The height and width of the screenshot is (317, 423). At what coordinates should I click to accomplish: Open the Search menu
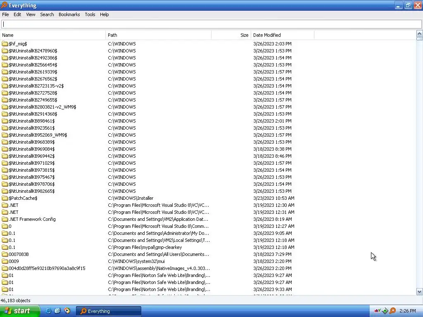[47, 14]
